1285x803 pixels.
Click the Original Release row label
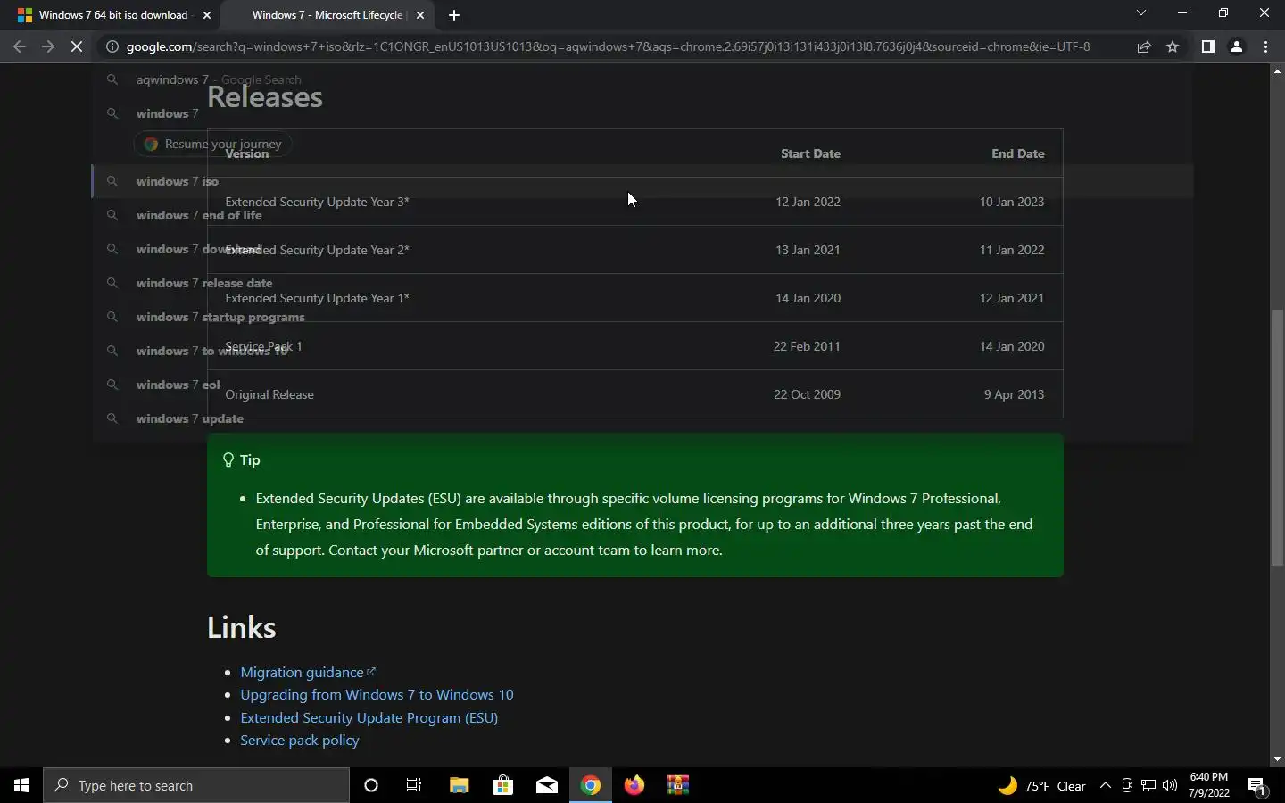[269, 394]
